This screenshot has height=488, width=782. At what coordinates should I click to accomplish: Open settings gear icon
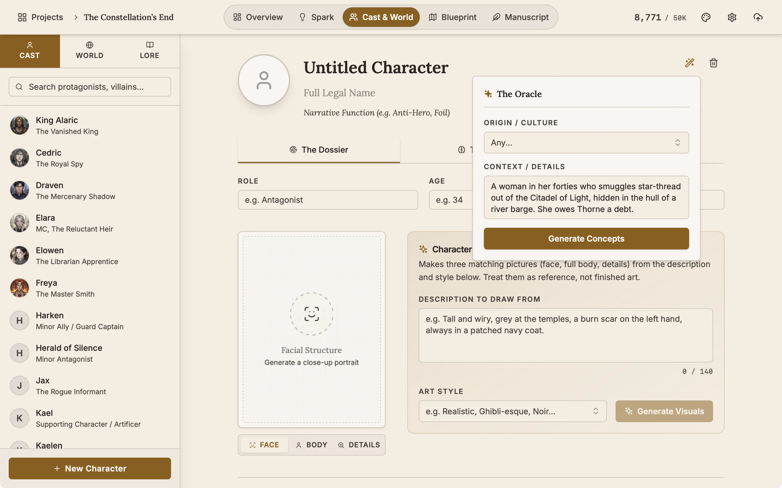[732, 17]
